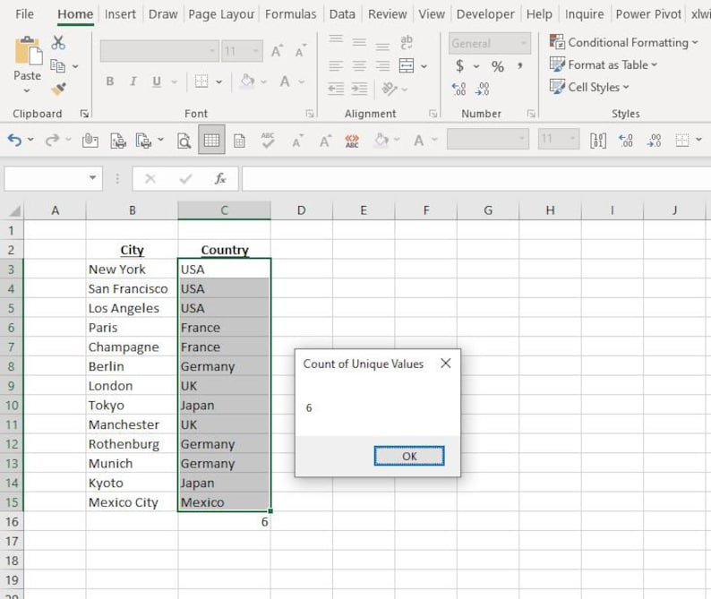Click the Spelling check ABC icon
This screenshot has height=599, width=711.
tap(268, 141)
